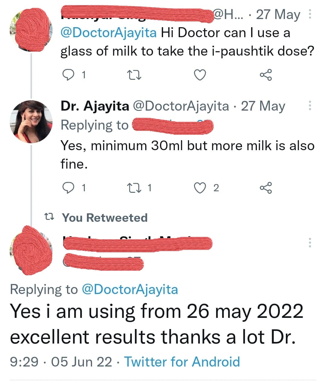Open more options for the first tweet
This screenshot has width=326, height=381.
(x=310, y=14)
